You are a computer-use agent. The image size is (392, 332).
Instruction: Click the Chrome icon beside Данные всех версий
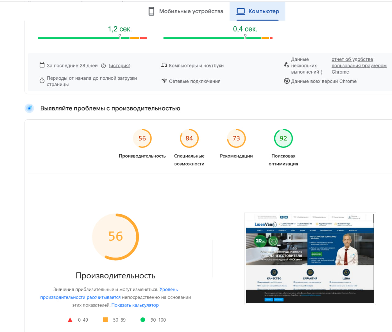[287, 81]
